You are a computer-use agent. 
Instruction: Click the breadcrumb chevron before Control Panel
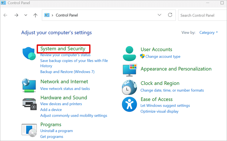52,15
